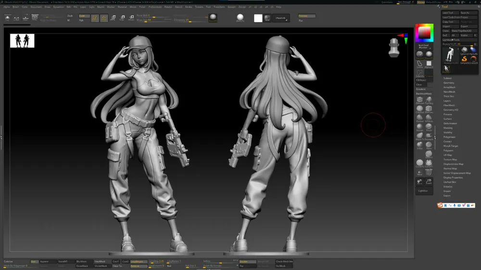481x270 pixels.
Task: Open the Preferences menu
Action: 155,7
